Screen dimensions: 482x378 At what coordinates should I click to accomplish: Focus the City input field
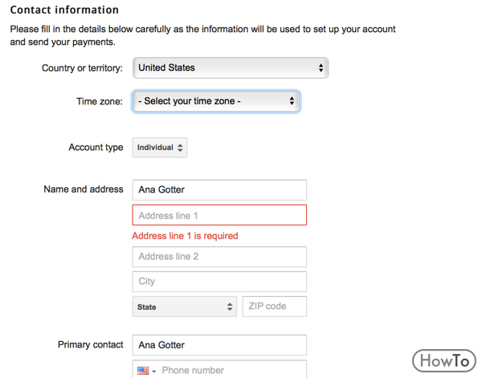[x=219, y=281]
